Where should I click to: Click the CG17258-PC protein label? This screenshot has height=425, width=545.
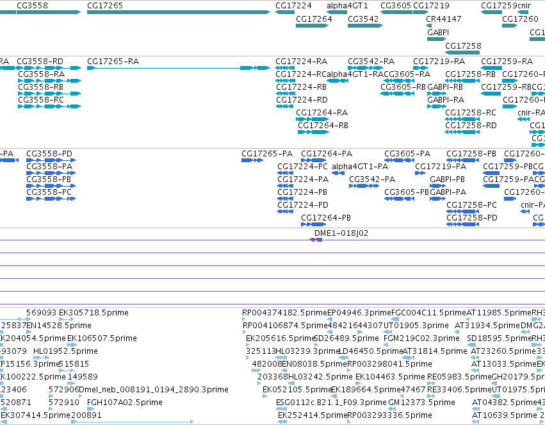[x=471, y=205]
